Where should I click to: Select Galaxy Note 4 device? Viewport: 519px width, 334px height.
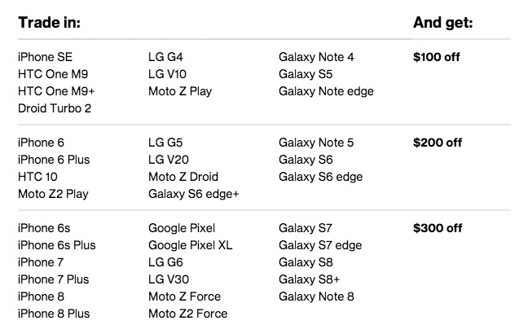click(316, 57)
